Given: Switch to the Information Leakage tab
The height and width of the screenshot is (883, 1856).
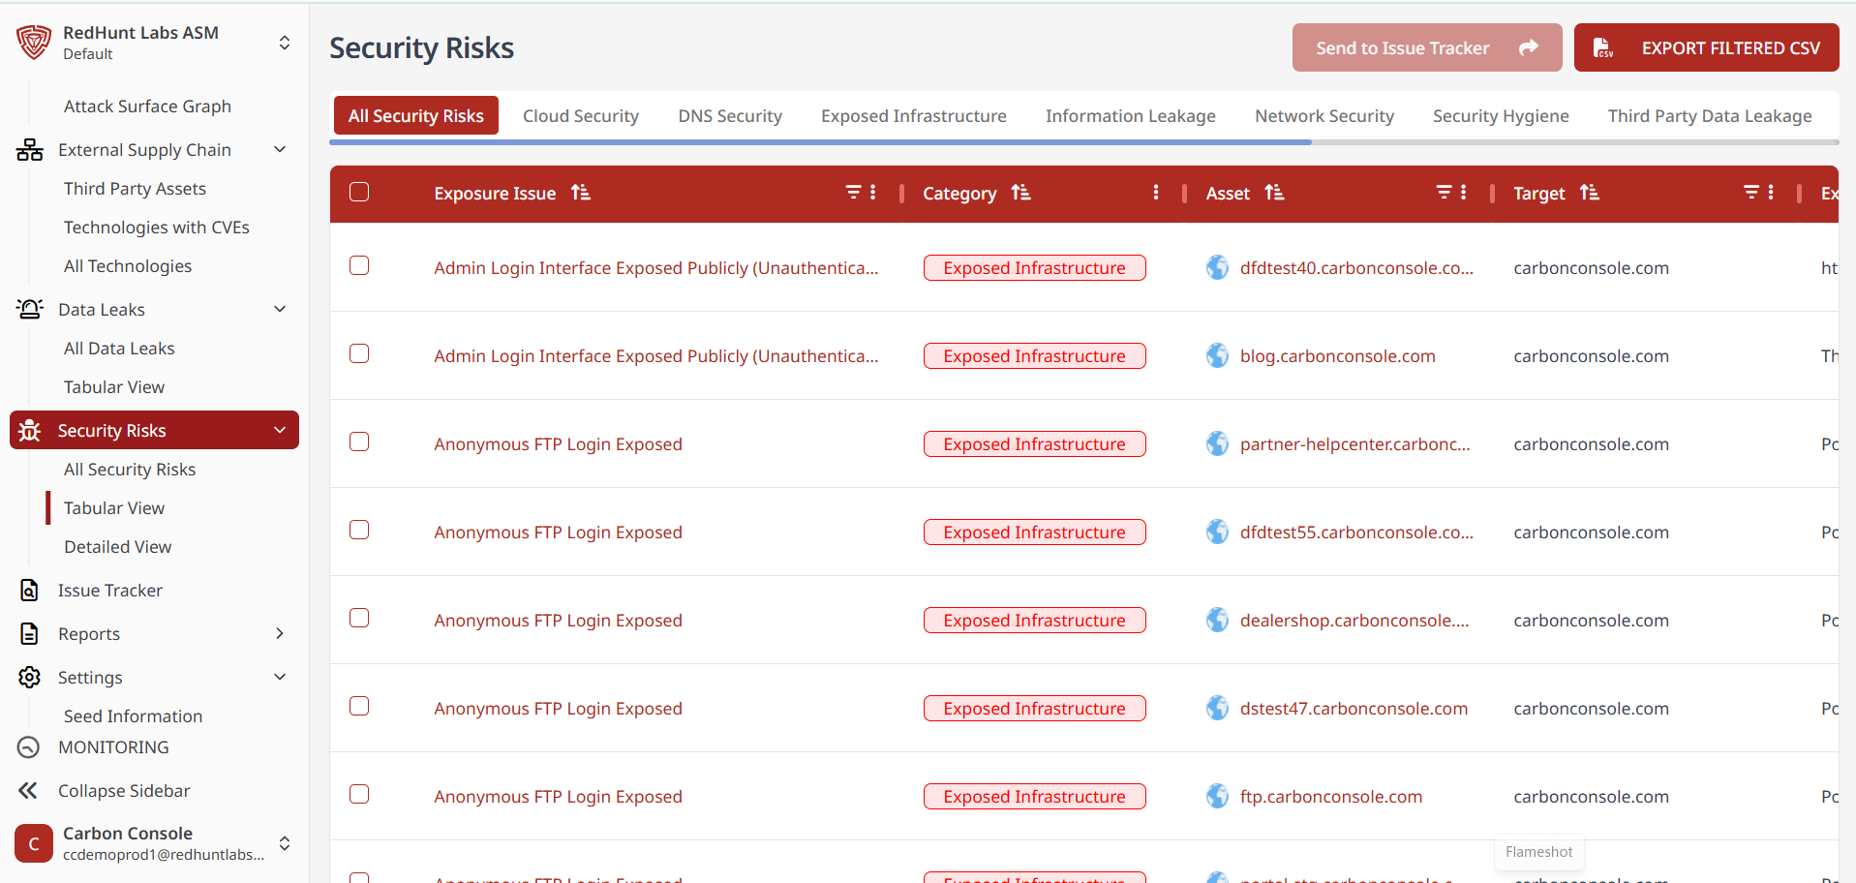Looking at the screenshot, I should (x=1131, y=116).
